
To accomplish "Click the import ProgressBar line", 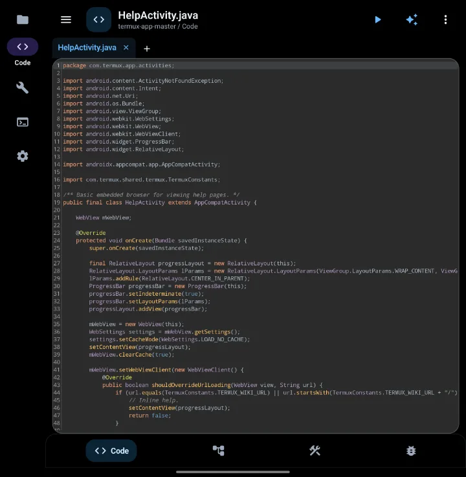I will click(118, 142).
